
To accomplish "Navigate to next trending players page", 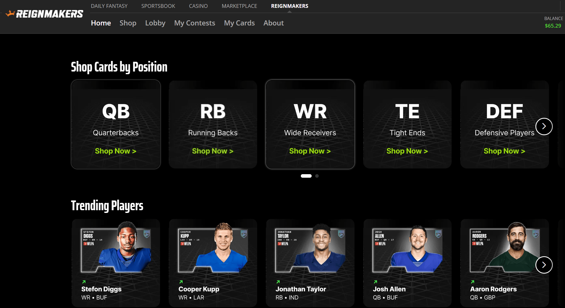I will coord(544,264).
